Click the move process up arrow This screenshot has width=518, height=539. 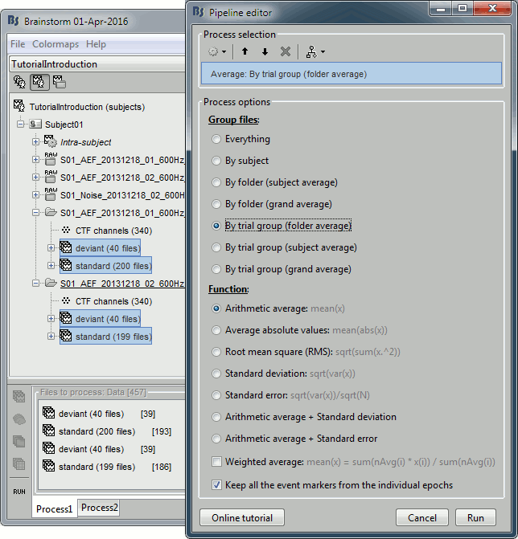(x=245, y=52)
